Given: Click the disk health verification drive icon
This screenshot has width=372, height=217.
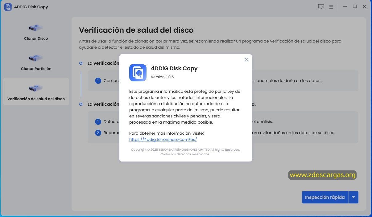Looking at the screenshot, I should point(36,88).
